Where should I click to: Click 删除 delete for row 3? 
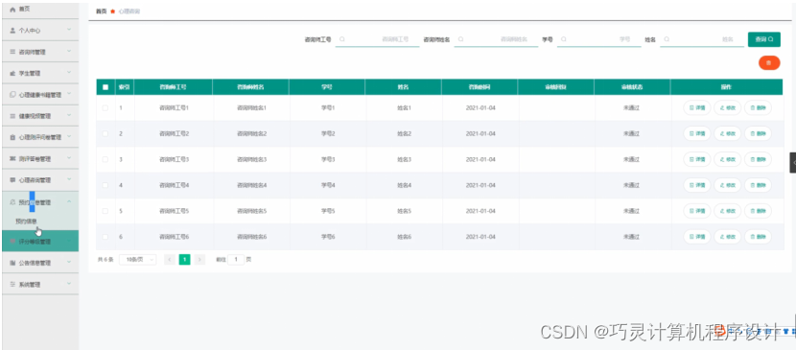(x=758, y=159)
